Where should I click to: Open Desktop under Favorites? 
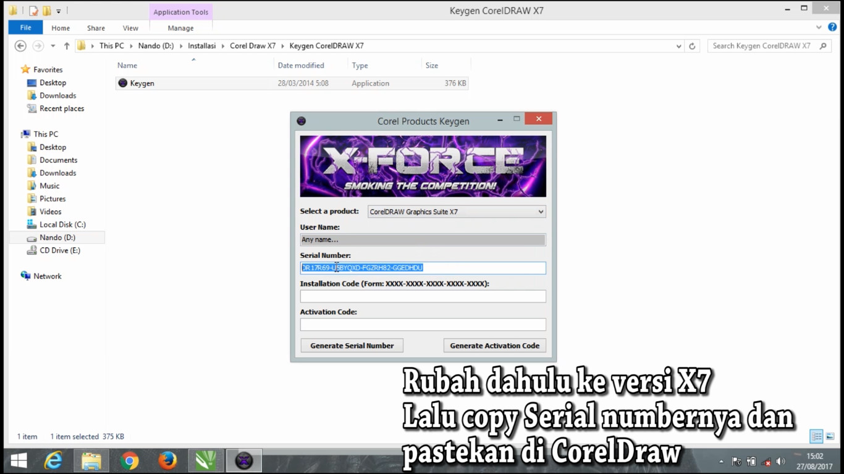pyautogui.click(x=53, y=83)
